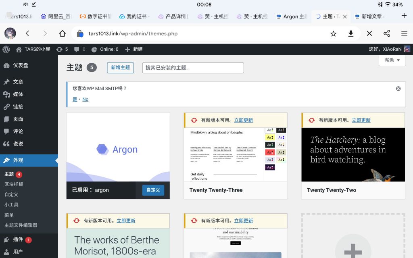Focus the installed themes search field
The height and width of the screenshot is (258, 413).
click(193, 68)
